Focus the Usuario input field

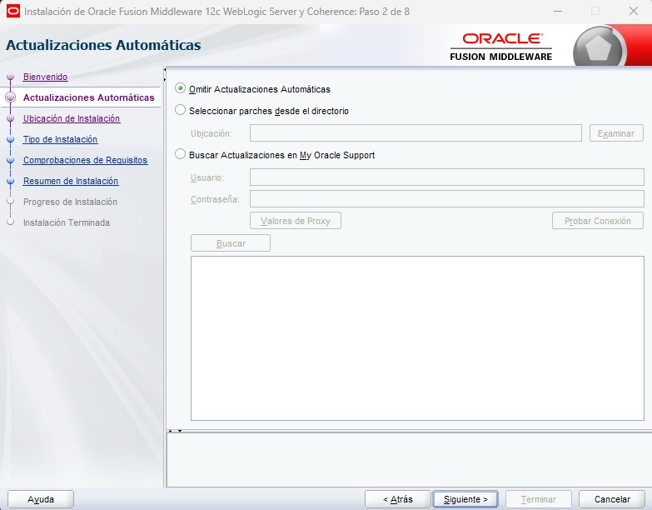446,177
